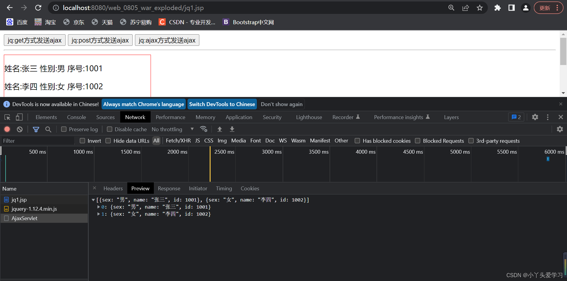This screenshot has width=567, height=281.
Task: Tick 3rd-party requests checkbox
Action: click(x=471, y=141)
